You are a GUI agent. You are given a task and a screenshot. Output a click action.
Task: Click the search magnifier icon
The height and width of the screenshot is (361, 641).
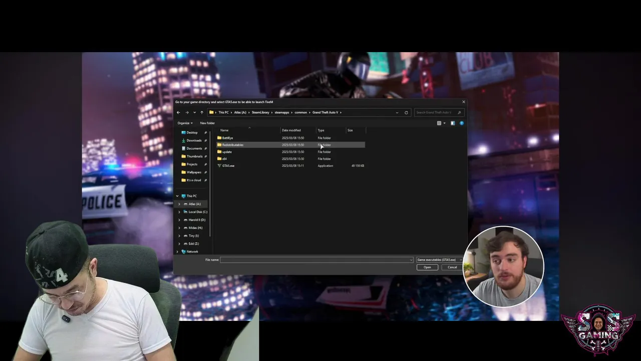point(459,112)
